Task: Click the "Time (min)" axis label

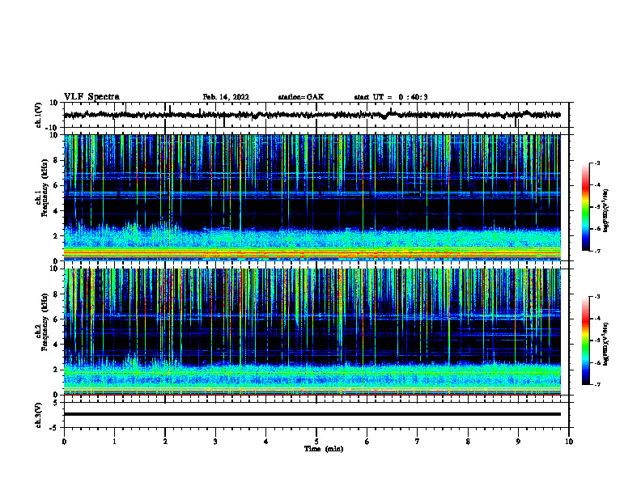Action: (324, 449)
